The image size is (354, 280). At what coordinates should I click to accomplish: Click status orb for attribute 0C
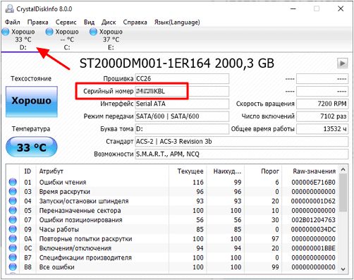click(13, 248)
